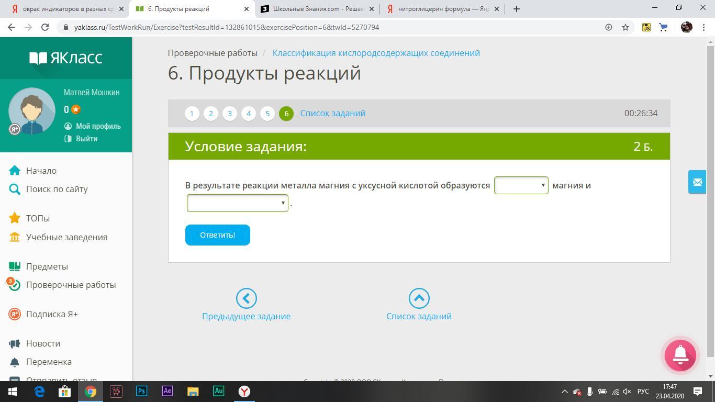Open the Chrome profile avatar

click(686, 27)
